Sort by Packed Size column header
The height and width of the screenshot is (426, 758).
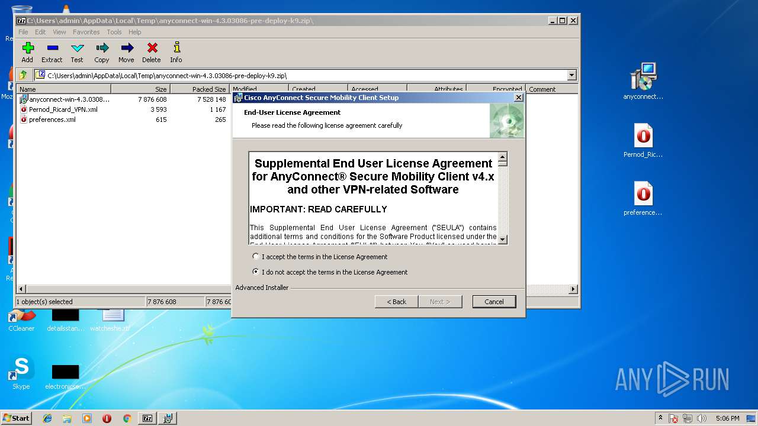[200, 89]
